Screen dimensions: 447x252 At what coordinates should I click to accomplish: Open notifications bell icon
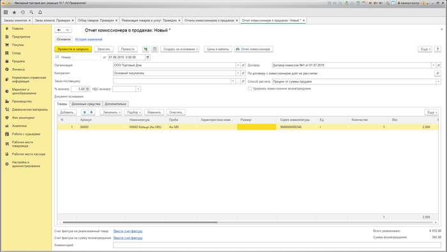click(40, 12)
